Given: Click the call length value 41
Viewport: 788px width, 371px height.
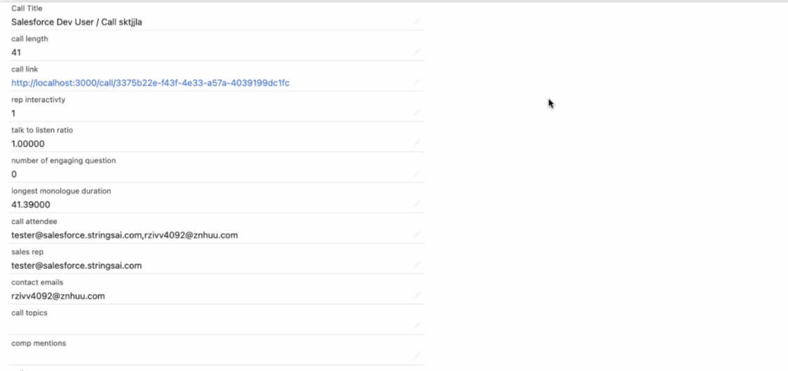Looking at the screenshot, I should (x=16, y=52).
